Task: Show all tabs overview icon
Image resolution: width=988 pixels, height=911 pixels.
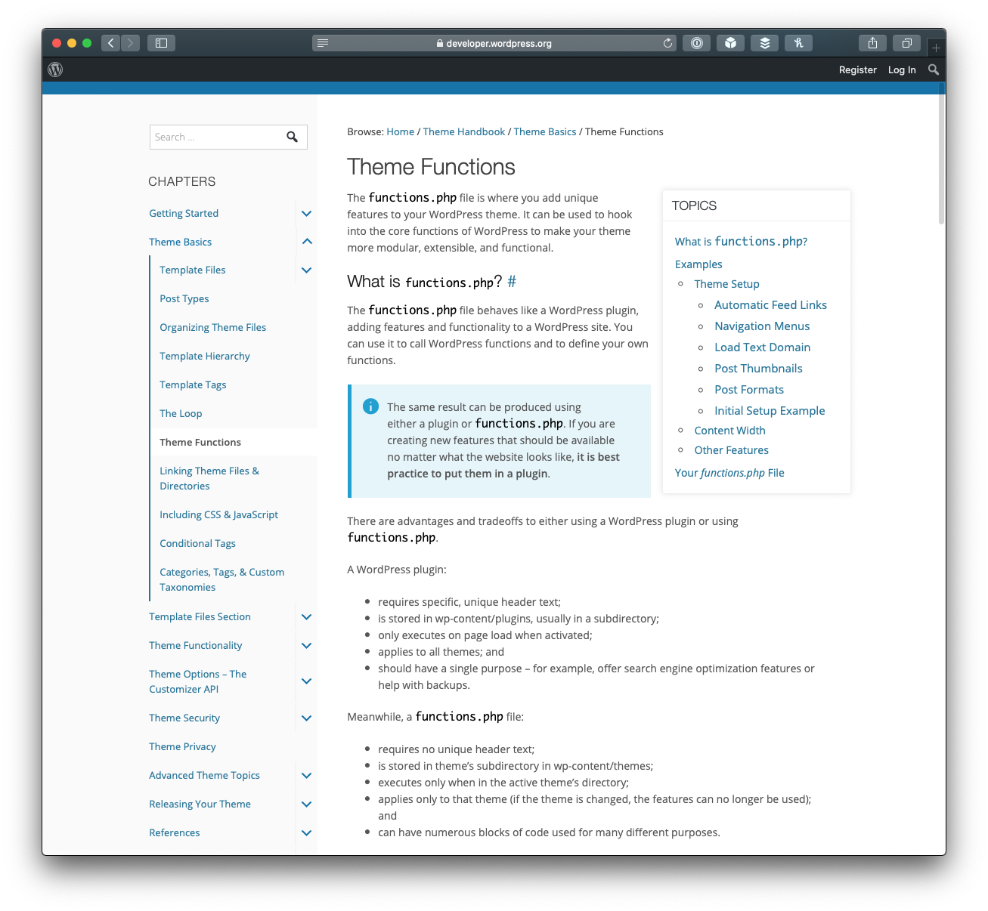Action: pos(906,43)
